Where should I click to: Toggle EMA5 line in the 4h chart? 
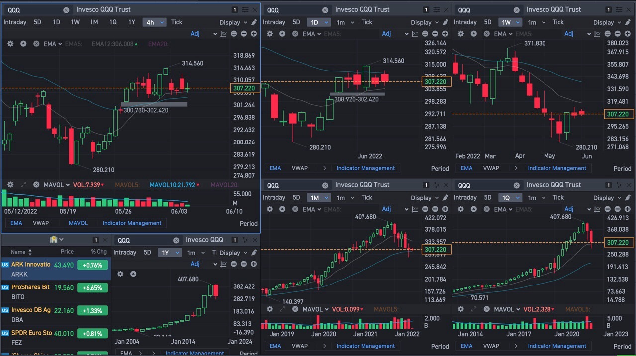pyautogui.click(x=73, y=44)
